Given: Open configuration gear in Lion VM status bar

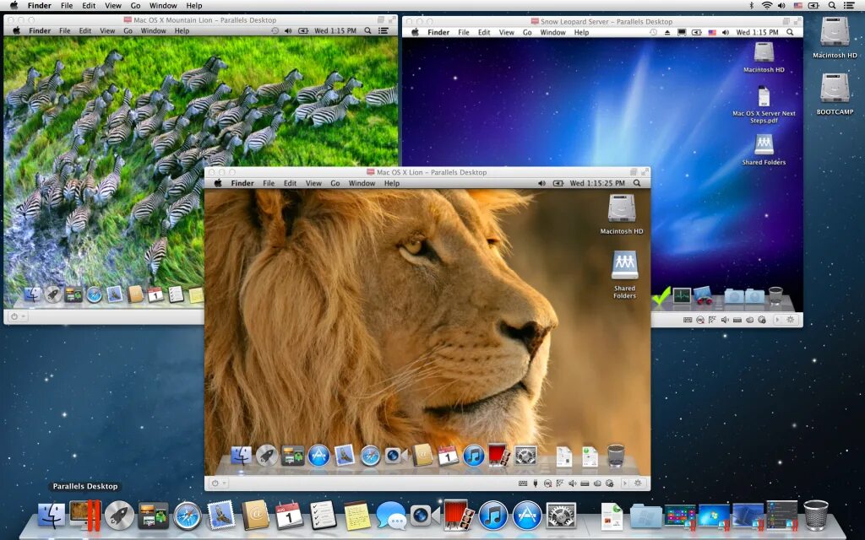Looking at the screenshot, I should click(638, 483).
